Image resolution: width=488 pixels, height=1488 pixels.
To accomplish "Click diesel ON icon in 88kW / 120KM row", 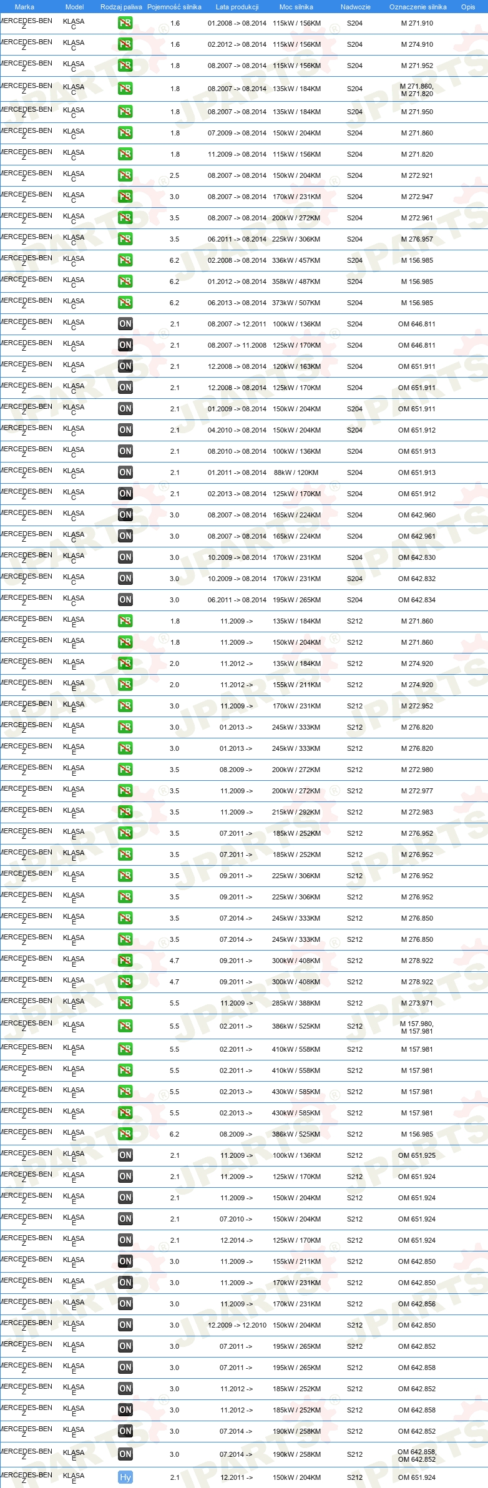I will tap(125, 472).
